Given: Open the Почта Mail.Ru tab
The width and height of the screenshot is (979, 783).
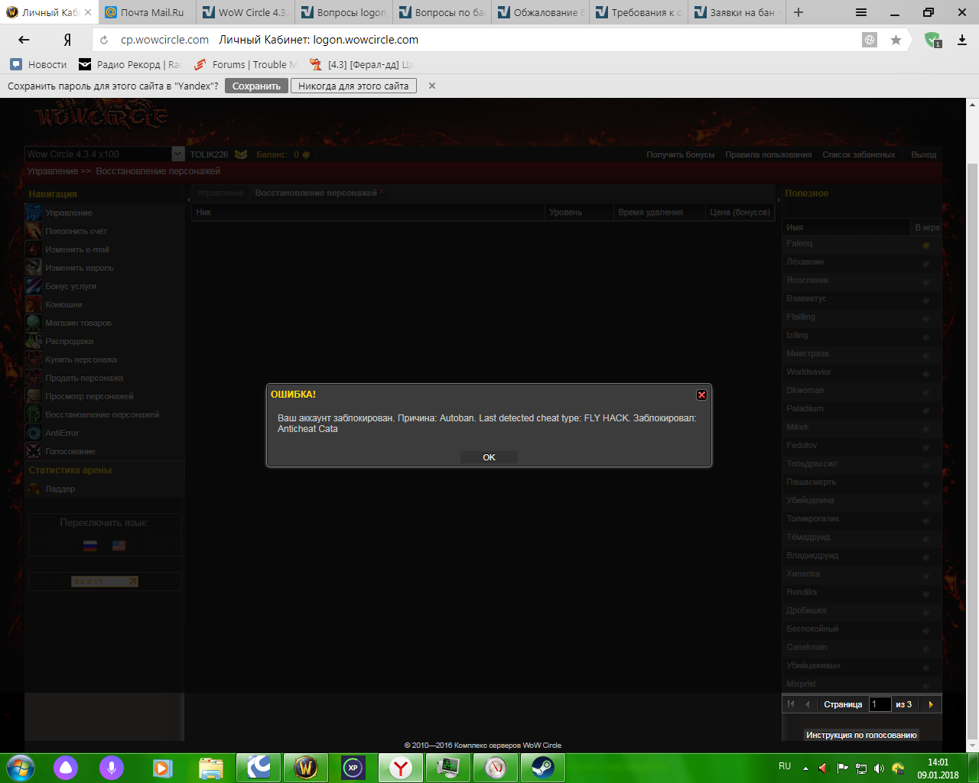Looking at the screenshot, I should click(145, 12).
